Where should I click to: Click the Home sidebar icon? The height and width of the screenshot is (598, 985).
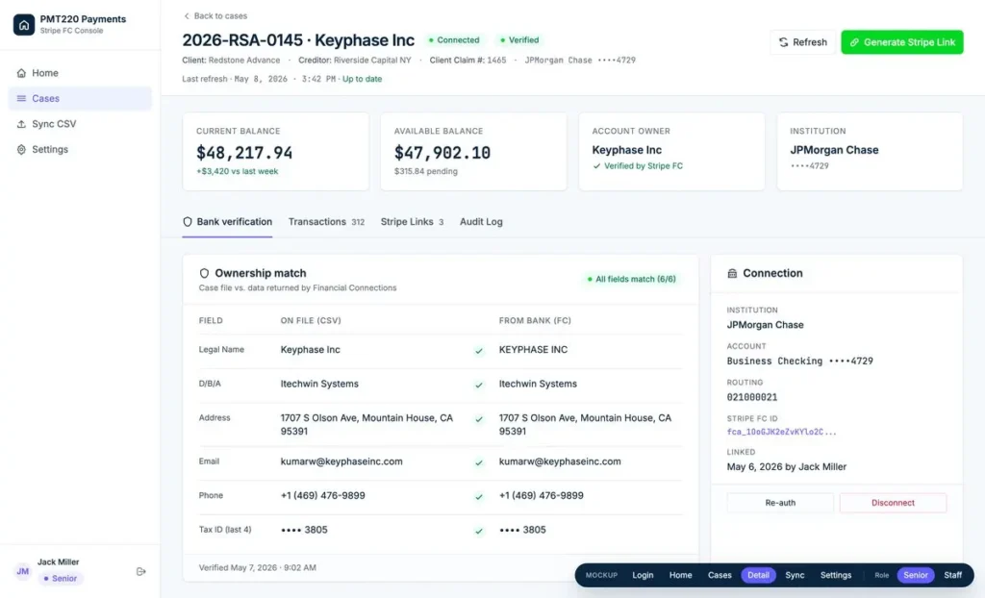click(21, 73)
